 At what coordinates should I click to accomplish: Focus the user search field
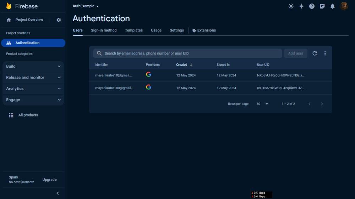pos(187,53)
